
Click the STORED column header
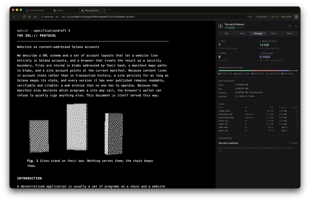pos(283,108)
